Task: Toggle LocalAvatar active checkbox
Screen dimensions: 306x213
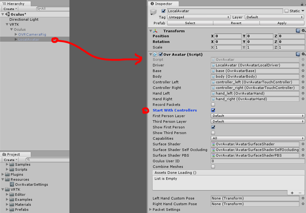Action: tap(164, 11)
